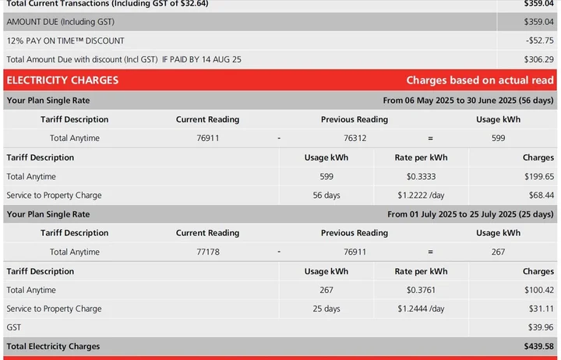
Task: Click the Total Electricity Charges amount $439.58
Action: pyautogui.click(x=538, y=346)
